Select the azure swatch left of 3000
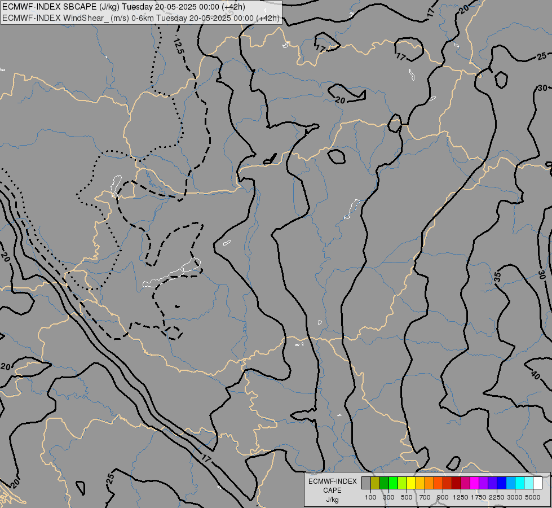The width and height of the screenshot is (552, 508). [x=511, y=483]
